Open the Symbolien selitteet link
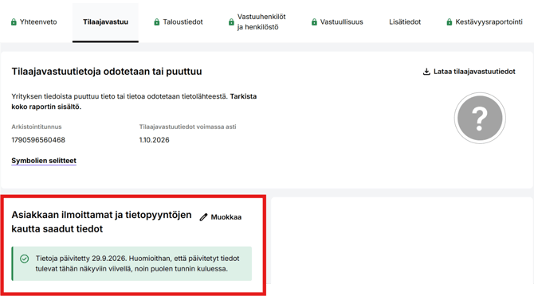This screenshot has height=296, width=534. click(x=44, y=161)
